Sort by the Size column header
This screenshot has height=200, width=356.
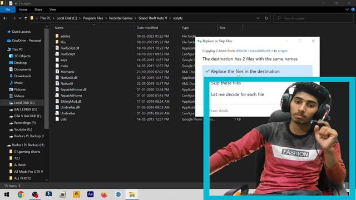click(222, 28)
